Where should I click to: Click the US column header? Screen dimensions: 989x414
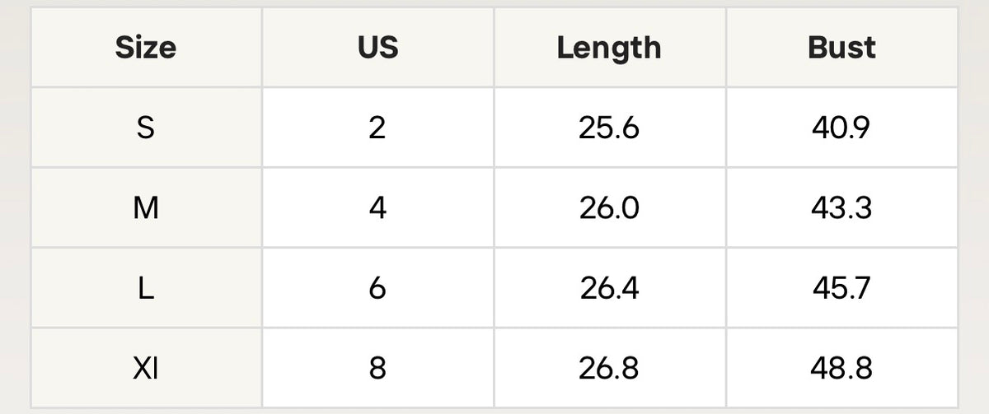pos(377,47)
